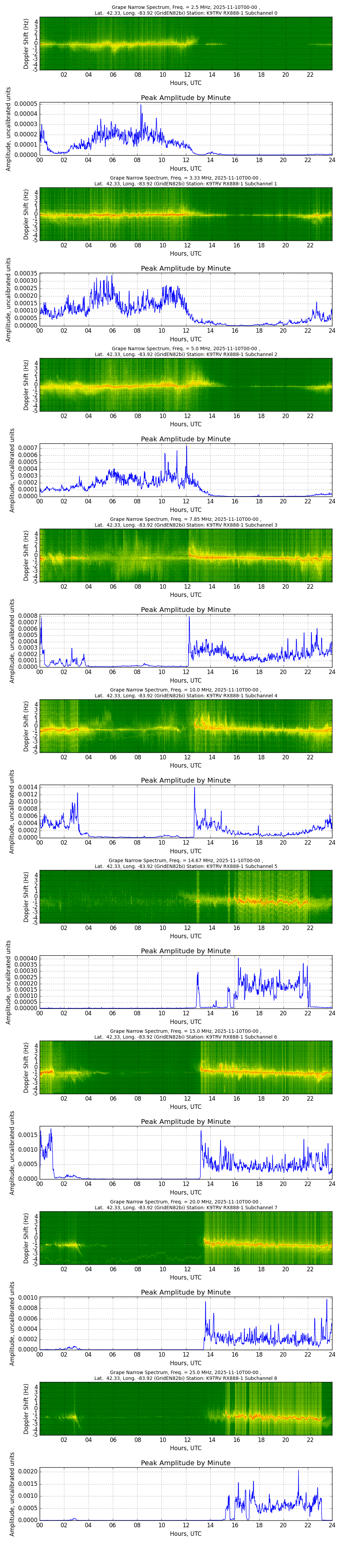342x1542 pixels.
Task: Click the station line ending 'Subchannel 5'
Action: [186, 866]
